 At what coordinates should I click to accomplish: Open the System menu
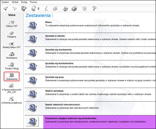coord(5,2)
